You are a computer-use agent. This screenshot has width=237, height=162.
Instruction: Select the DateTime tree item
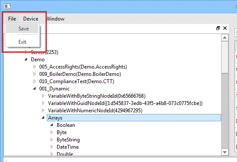pos(67,147)
